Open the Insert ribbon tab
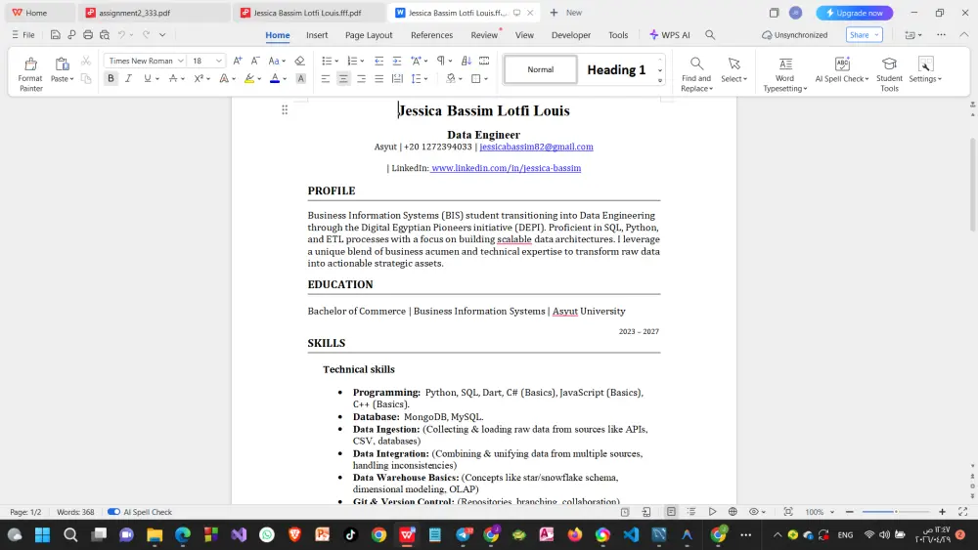Screen dimensions: 978x550 [317, 35]
